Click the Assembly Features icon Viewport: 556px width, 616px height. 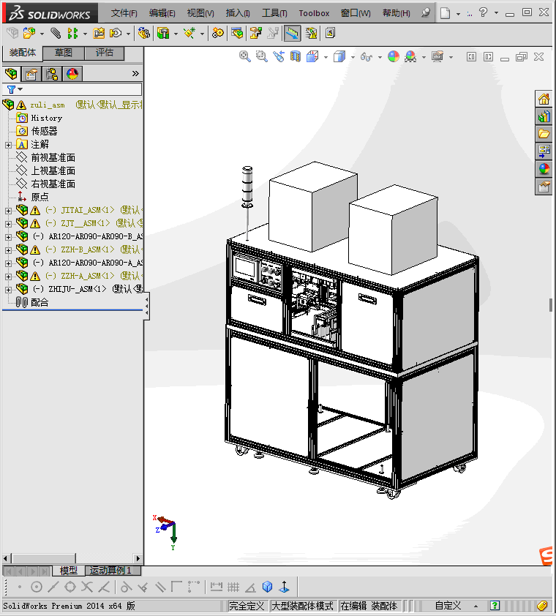(163, 34)
